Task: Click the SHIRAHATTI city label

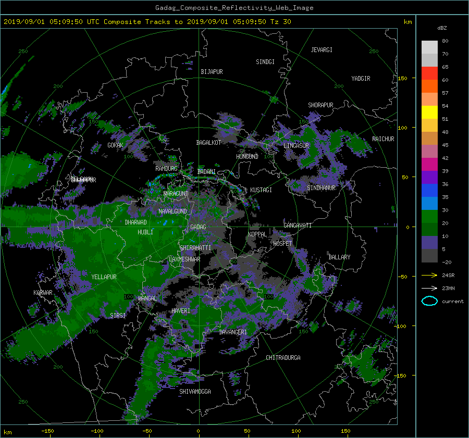Action: pos(195,248)
